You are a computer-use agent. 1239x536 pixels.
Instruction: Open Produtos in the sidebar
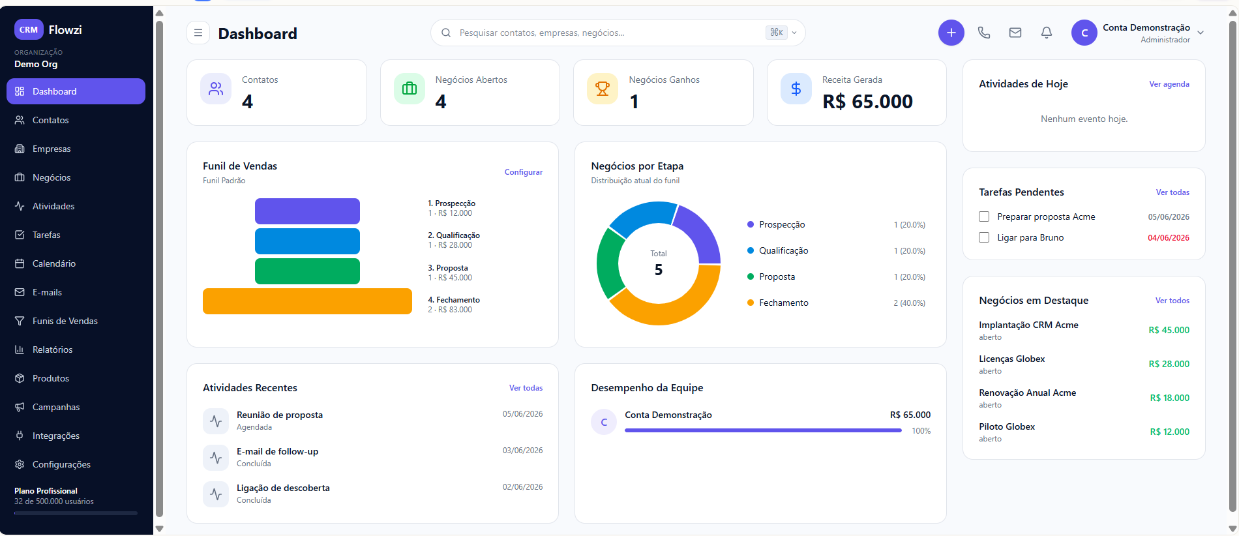[76, 378]
